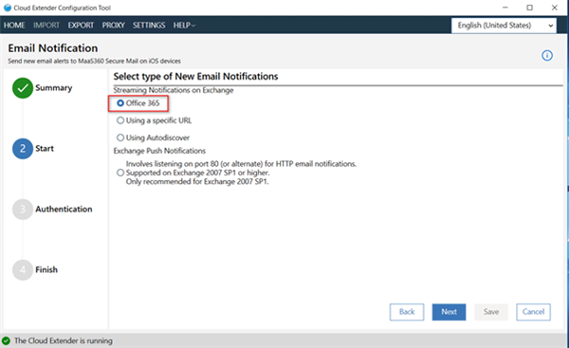This screenshot has height=348, width=569.
Task: Select Using a specific URL option
Action: (120, 120)
